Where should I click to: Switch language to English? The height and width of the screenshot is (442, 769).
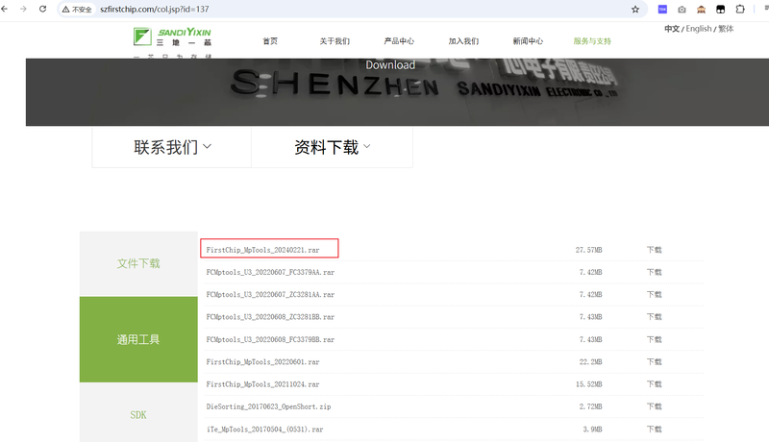699,29
